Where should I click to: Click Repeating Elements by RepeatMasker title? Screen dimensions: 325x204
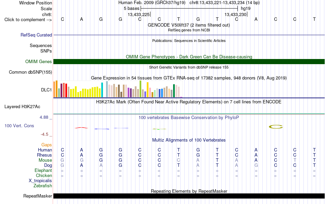[x=189, y=191]
